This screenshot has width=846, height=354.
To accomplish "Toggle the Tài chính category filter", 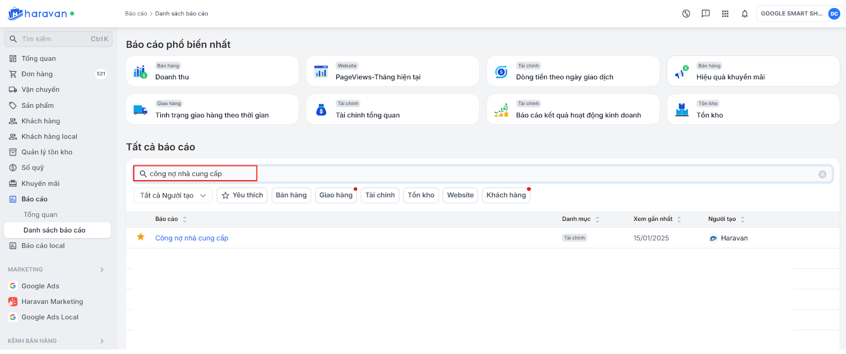I will pos(380,195).
